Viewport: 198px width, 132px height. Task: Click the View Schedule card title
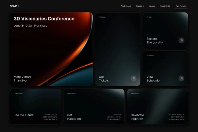point(153,79)
